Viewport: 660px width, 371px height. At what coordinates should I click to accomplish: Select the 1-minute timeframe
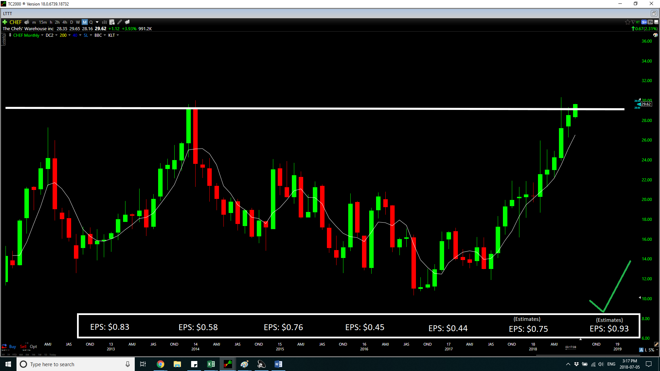click(34, 22)
